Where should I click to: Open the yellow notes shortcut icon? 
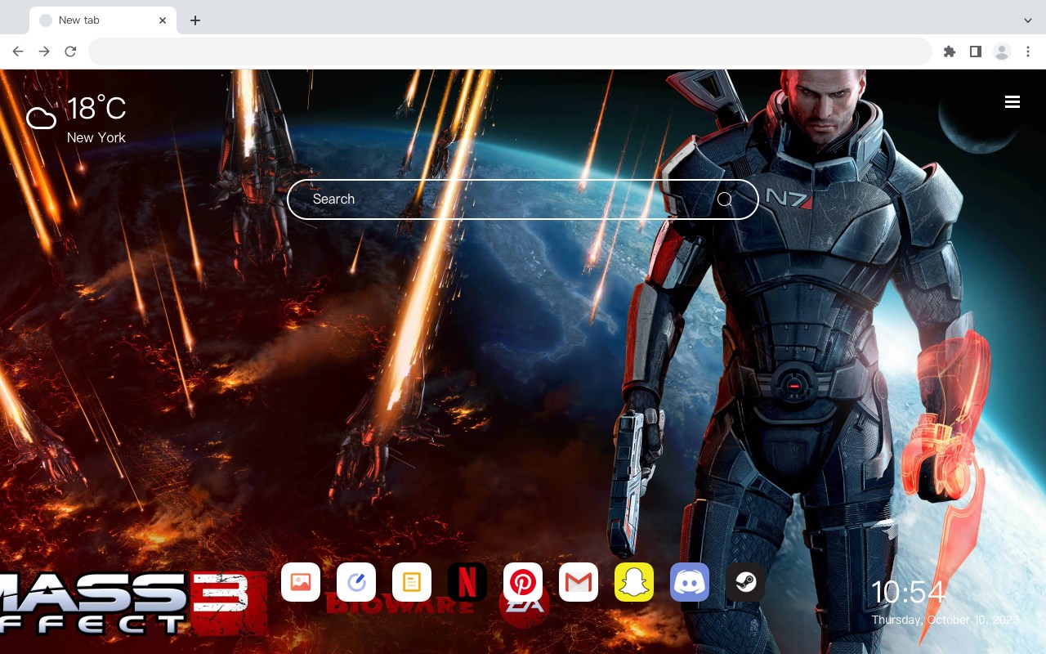click(412, 582)
